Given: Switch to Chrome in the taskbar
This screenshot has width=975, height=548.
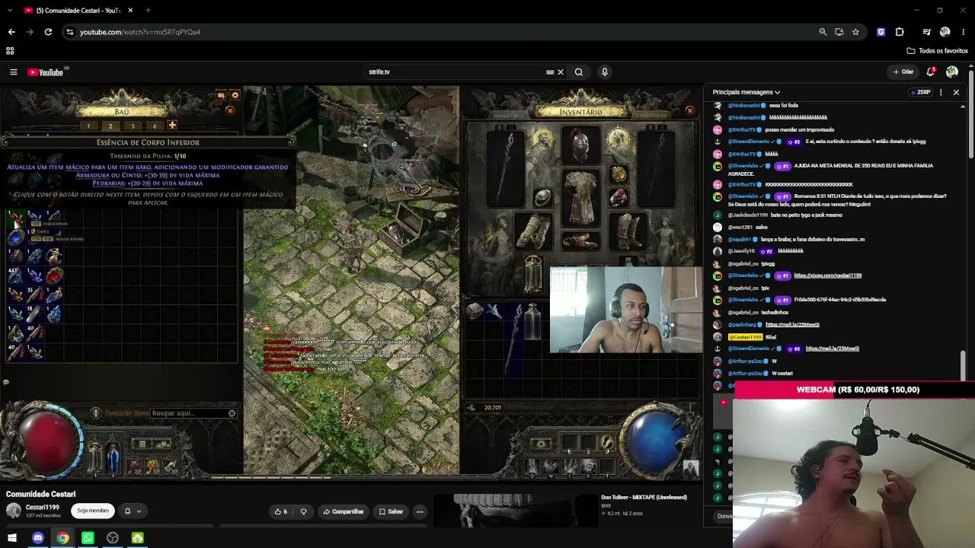Looking at the screenshot, I should pyautogui.click(x=62, y=538).
